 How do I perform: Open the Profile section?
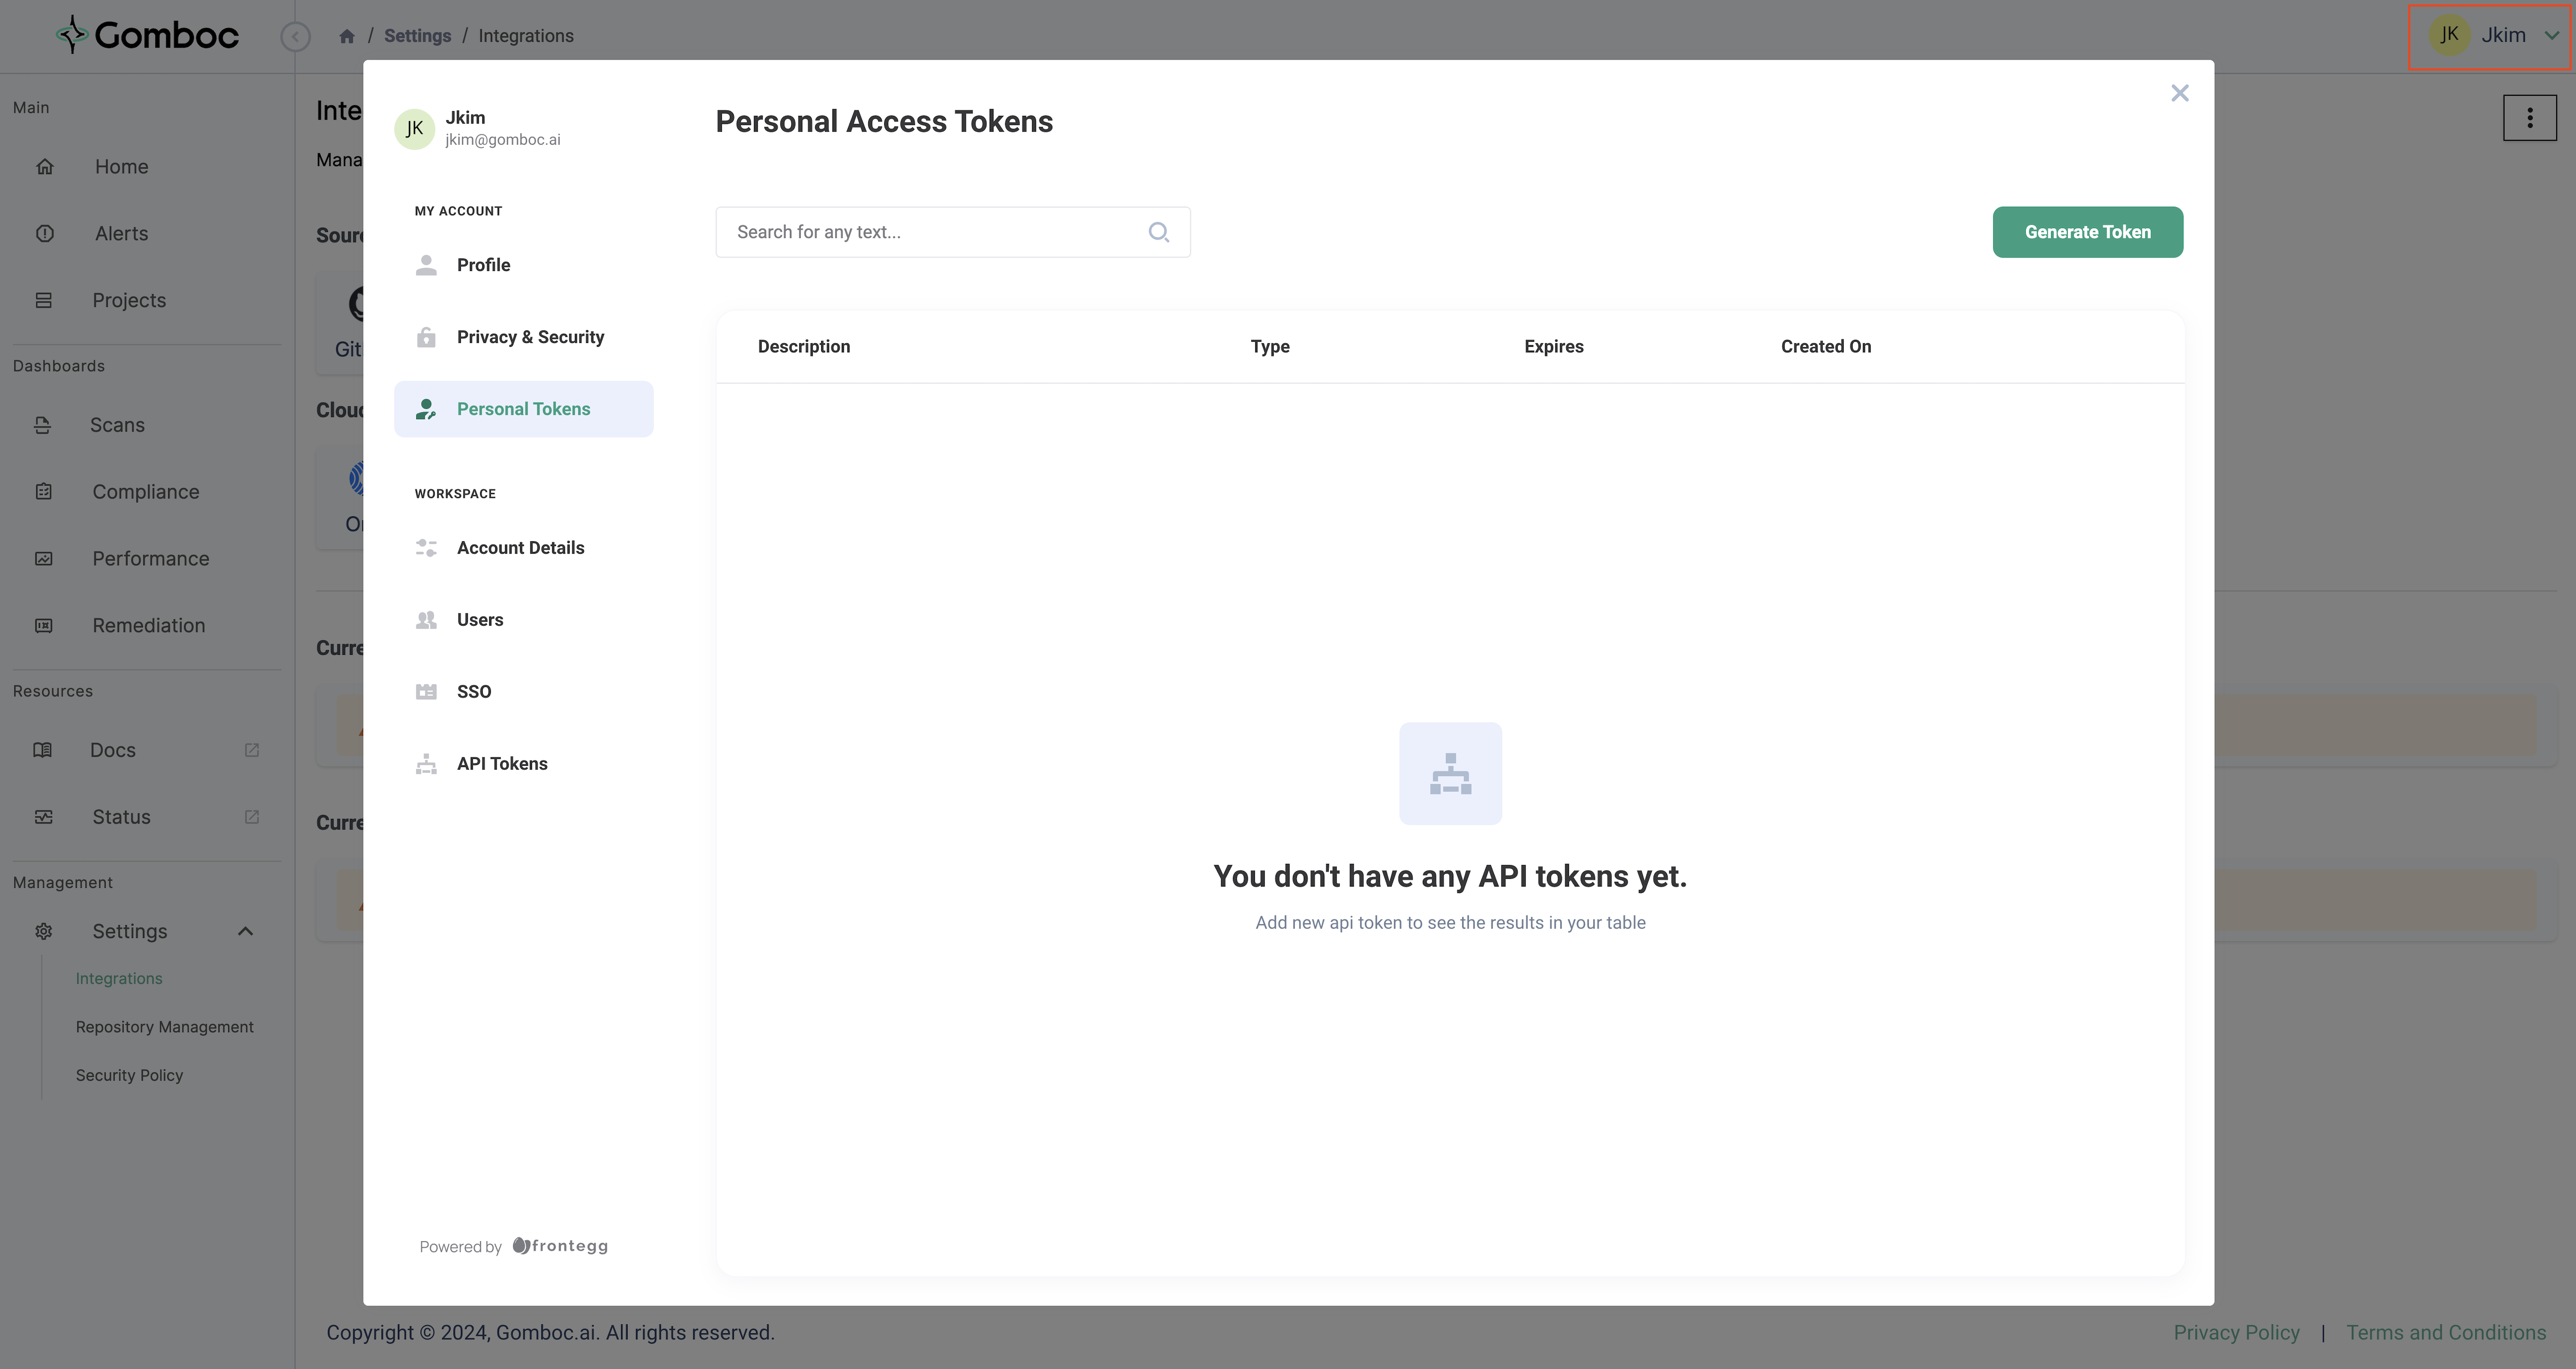pos(523,265)
